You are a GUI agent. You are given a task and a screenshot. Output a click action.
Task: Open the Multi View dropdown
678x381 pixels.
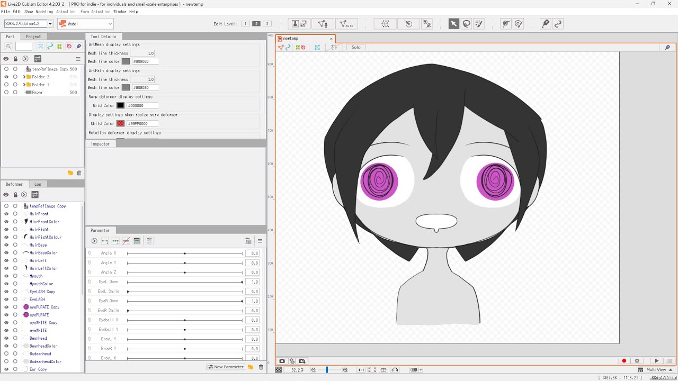tap(655, 370)
